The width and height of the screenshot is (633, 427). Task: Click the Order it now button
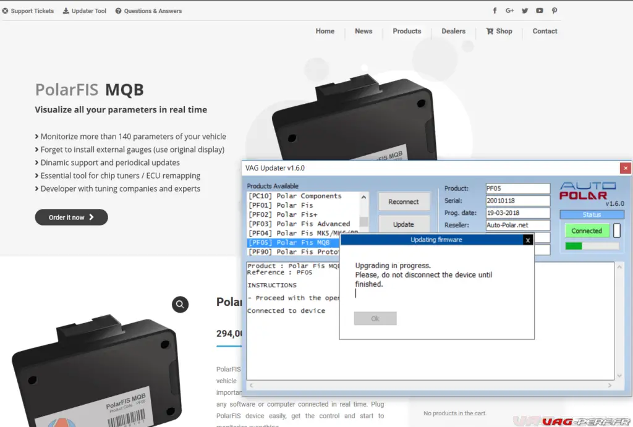coord(72,217)
